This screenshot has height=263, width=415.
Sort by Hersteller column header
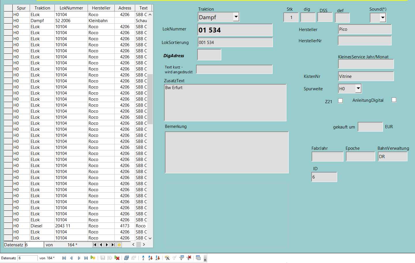[x=101, y=8]
